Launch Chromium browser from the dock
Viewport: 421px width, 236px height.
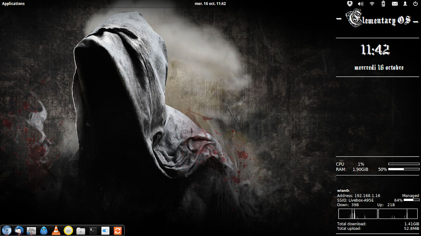pos(7,230)
